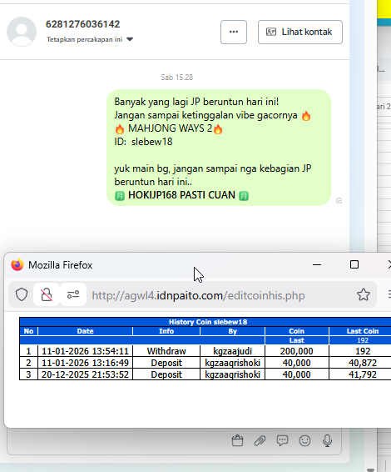Click the microphone voice message icon
The width and height of the screenshot is (391, 472).
point(327,440)
